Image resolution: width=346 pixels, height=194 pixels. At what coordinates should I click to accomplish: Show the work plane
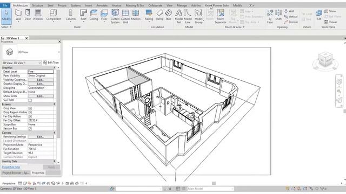(x=330, y=11)
